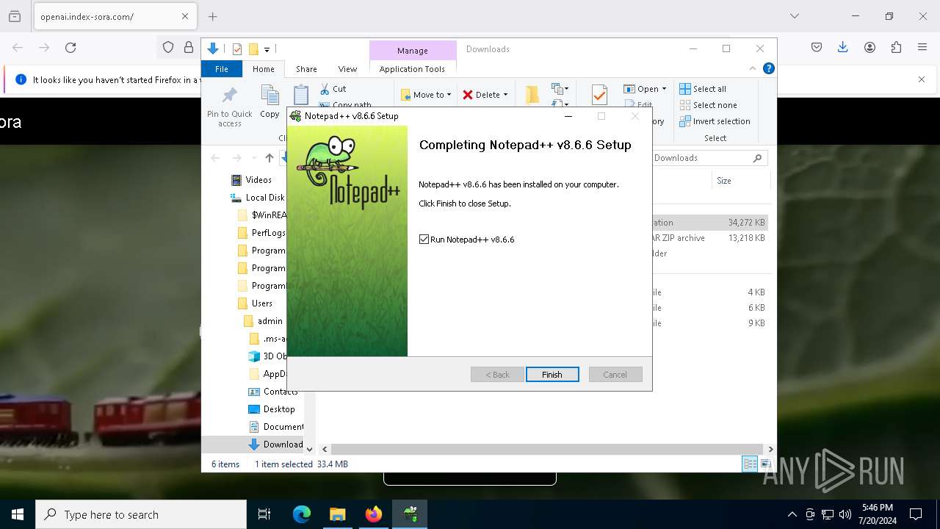The image size is (940, 529).
Task: Select the 34,272 KB file row
Action: [709, 223]
